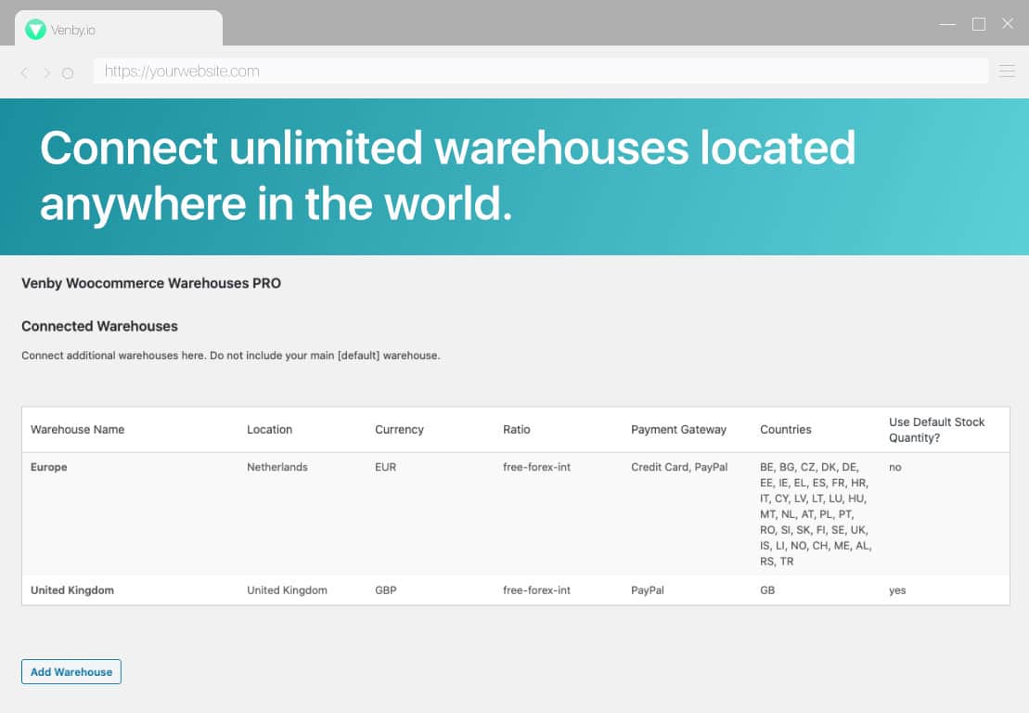
Task: Click the Europe countries list cell
Action: pos(816,514)
